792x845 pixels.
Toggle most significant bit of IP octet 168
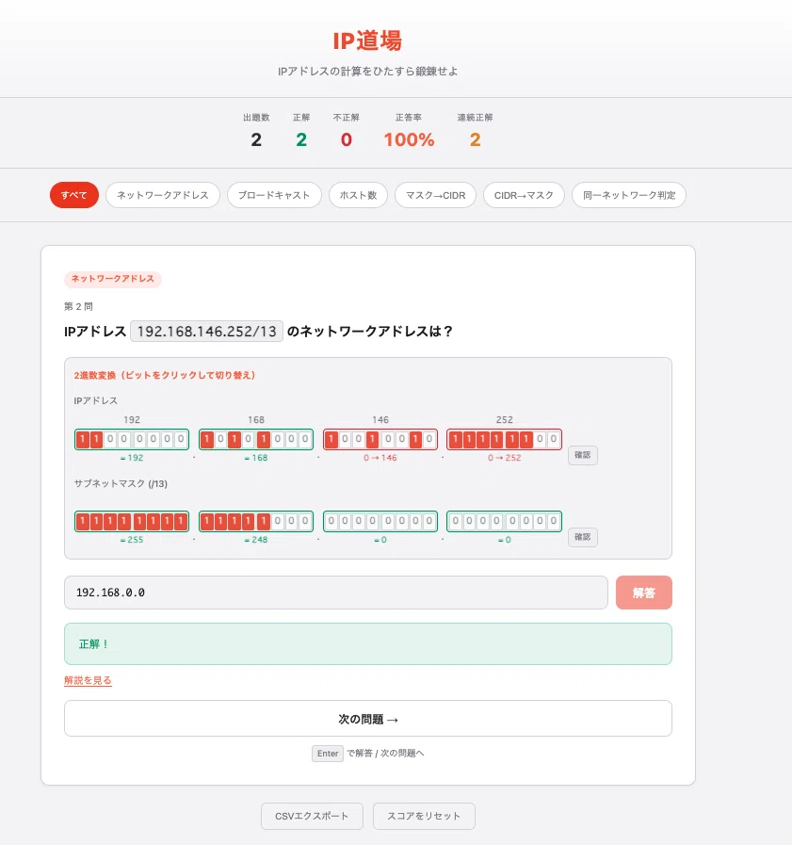pyautogui.click(x=207, y=439)
